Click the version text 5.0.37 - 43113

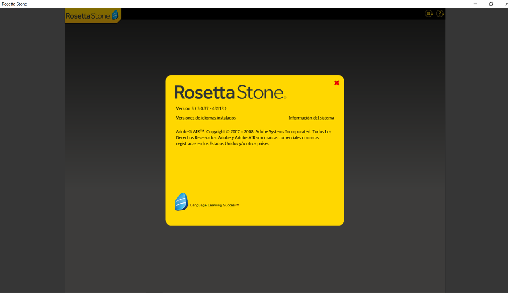point(201,108)
